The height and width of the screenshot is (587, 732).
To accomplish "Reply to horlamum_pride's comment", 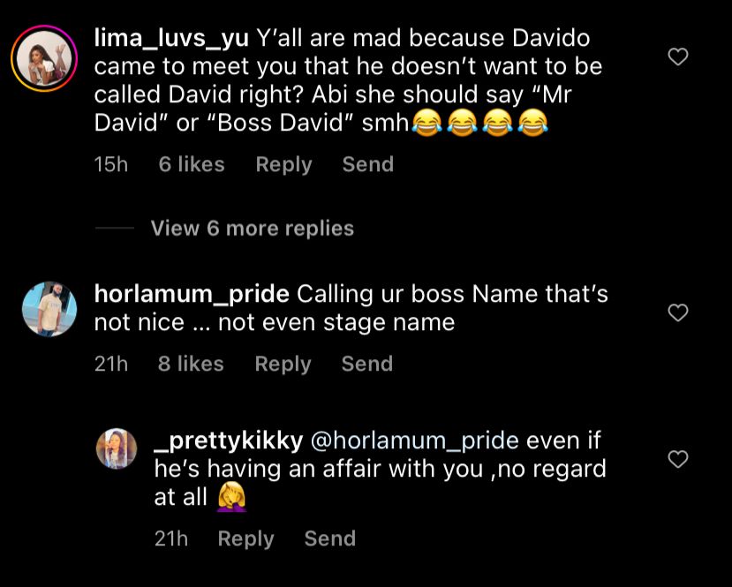I will (x=283, y=364).
